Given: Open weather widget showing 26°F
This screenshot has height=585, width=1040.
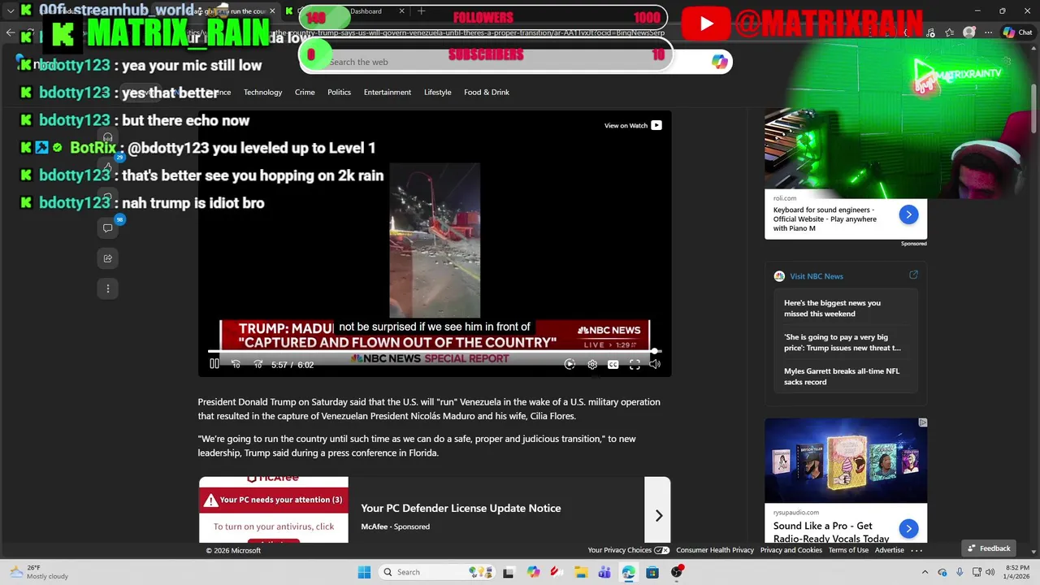Looking at the screenshot, I should coord(38,572).
